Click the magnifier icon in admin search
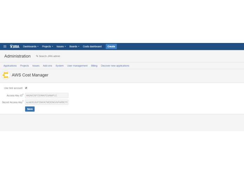The height and width of the screenshot is (174, 244). 37,56
